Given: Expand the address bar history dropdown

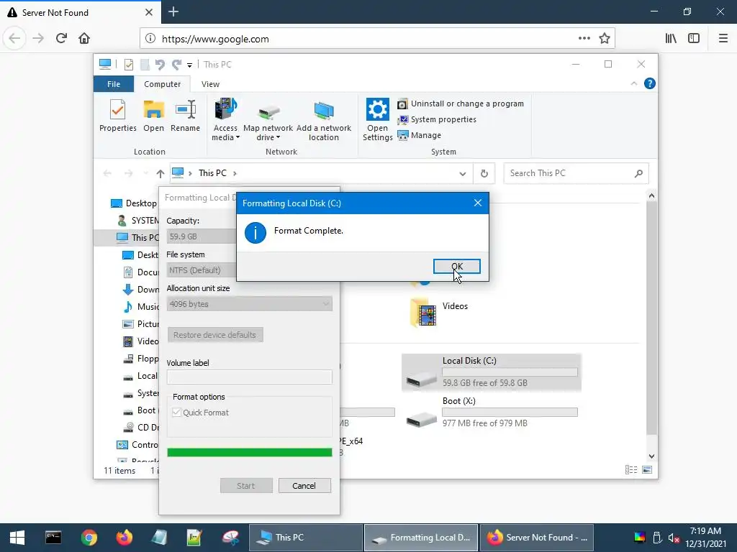Looking at the screenshot, I should click(x=463, y=174).
